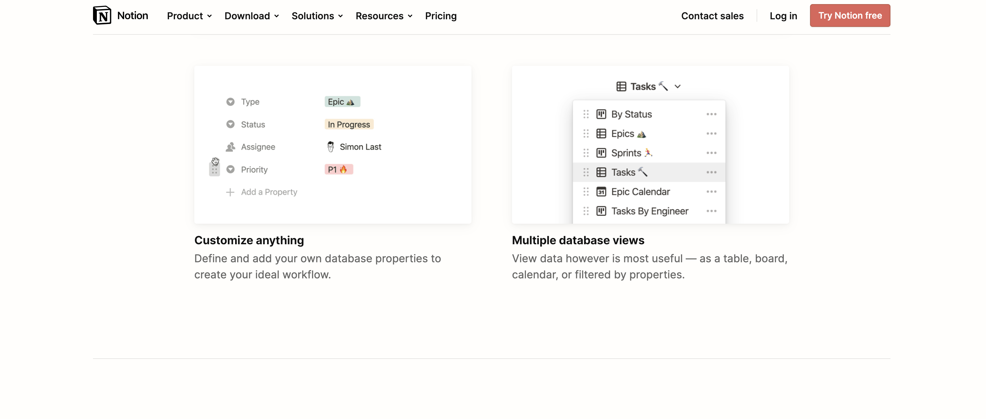Click the By Status board icon
This screenshot has width=986, height=419.
[601, 114]
